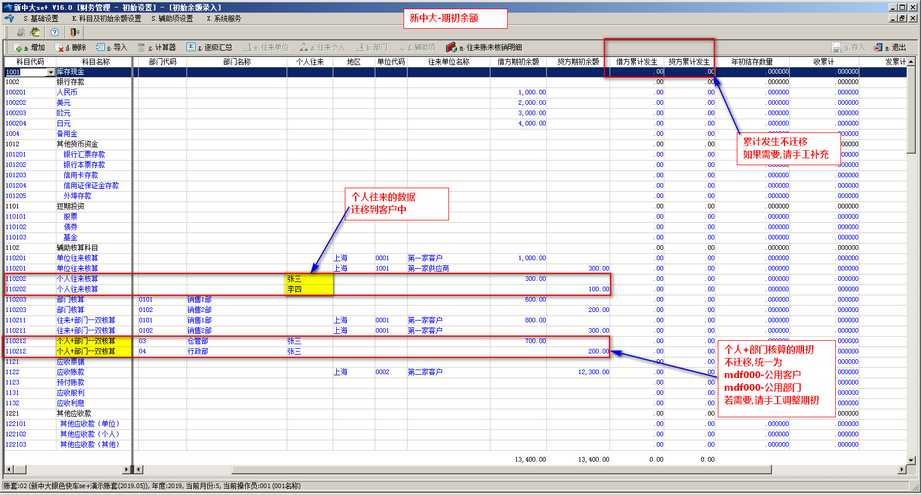Select the 人民币 account row name

(67, 93)
